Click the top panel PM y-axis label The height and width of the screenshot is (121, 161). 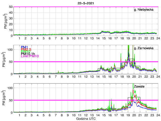pyautogui.click(x=6, y=21)
